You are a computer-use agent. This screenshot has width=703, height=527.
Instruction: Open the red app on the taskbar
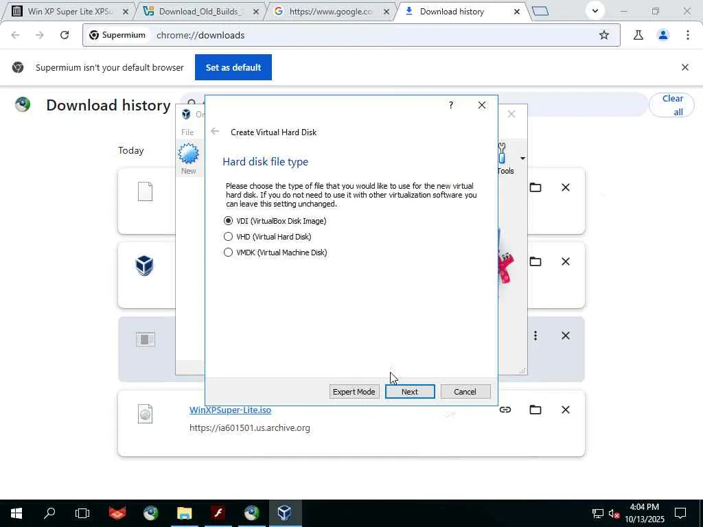(x=117, y=513)
